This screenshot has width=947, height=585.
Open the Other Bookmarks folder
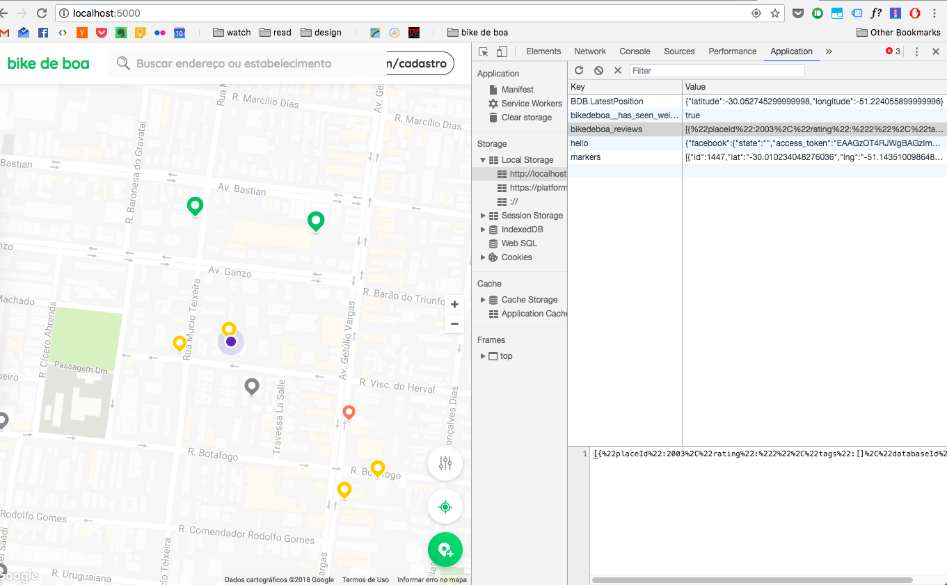click(x=898, y=33)
